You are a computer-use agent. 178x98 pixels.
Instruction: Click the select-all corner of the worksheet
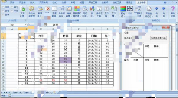(x=3, y=29)
